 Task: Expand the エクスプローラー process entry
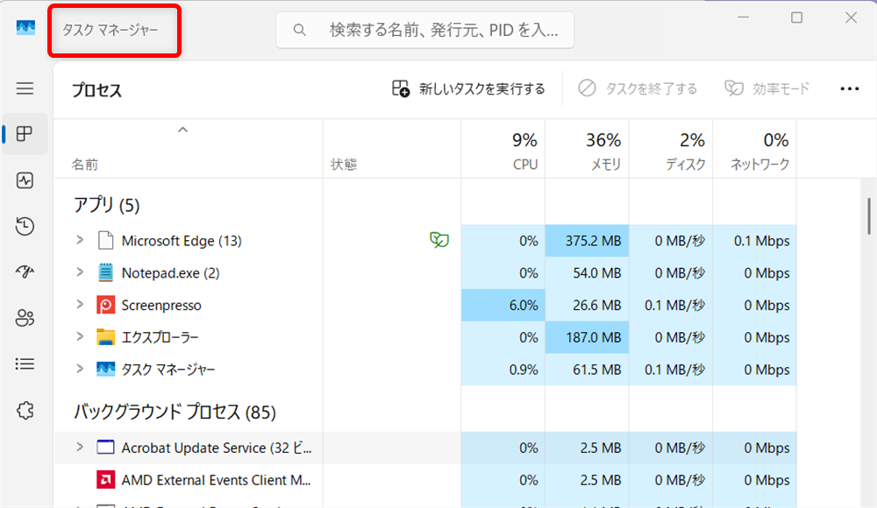pos(78,337)
